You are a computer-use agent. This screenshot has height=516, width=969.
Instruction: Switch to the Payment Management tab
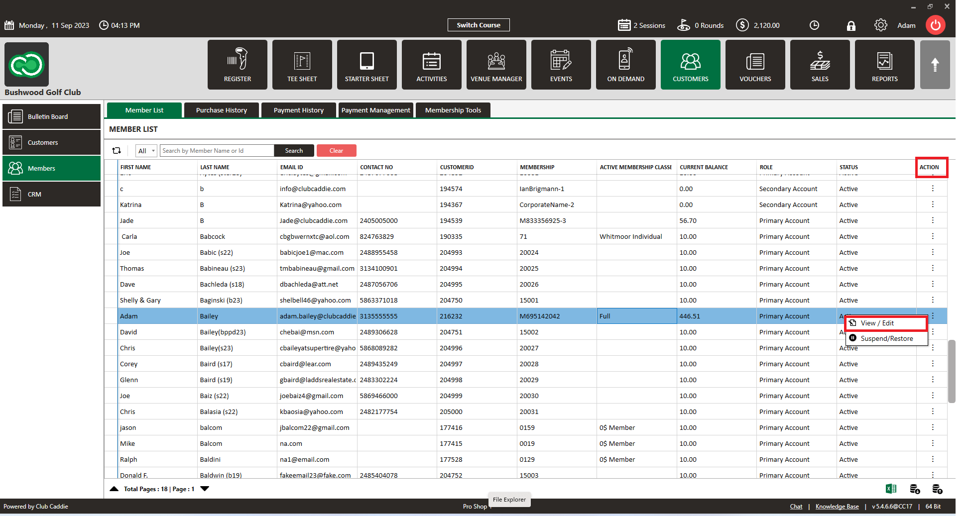tap(376, 110)
